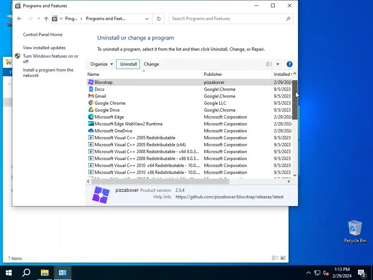Click the Google LLC publisher cell
This screenshot has width=373, height=280.
click(x=215, y=103)
